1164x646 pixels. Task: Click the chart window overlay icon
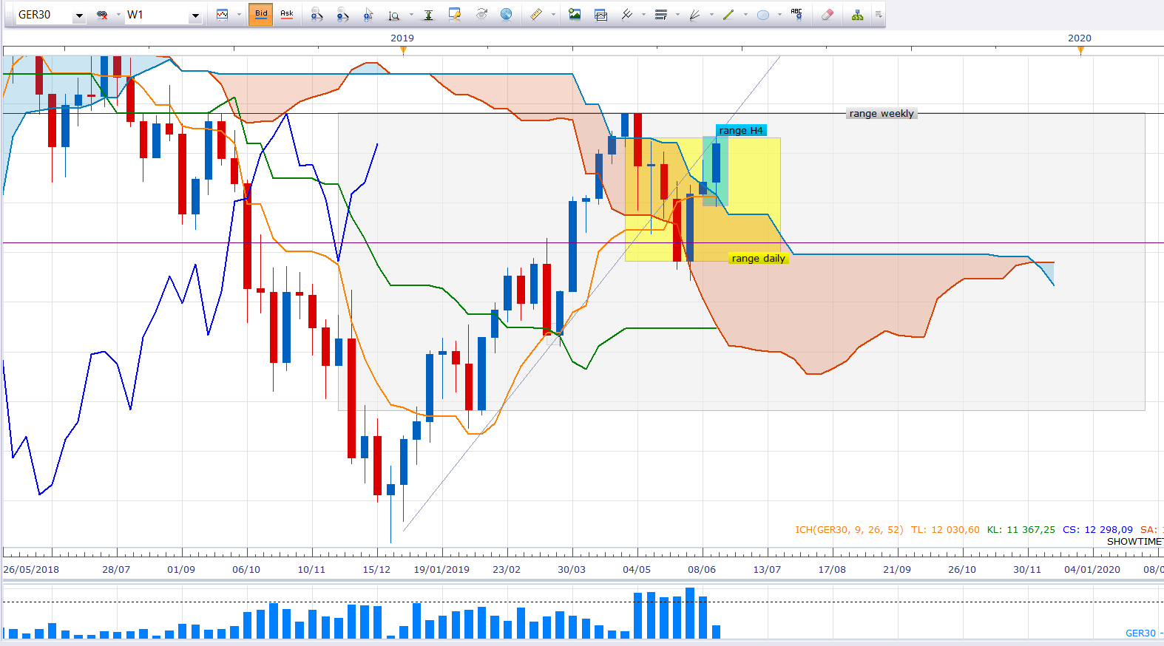coord(600,15)
